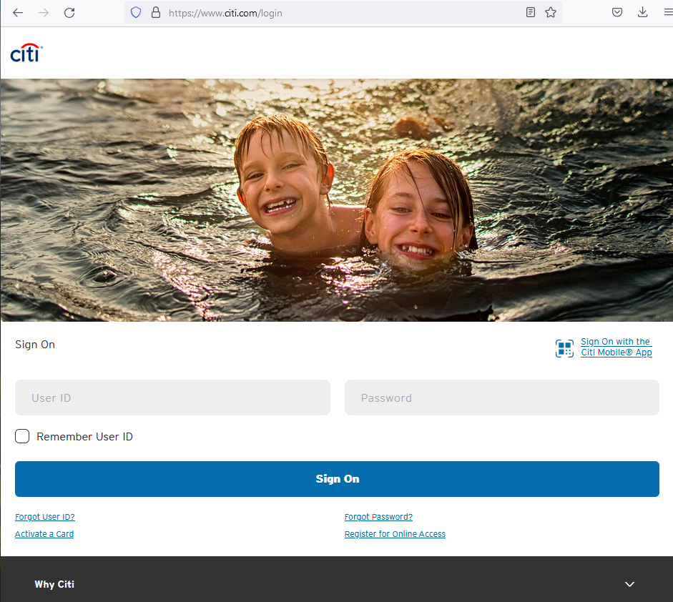View site security info via the padlock icon
Image resolution: width=673 pixels, height=602 pixels.
click(x=155, y=12)
